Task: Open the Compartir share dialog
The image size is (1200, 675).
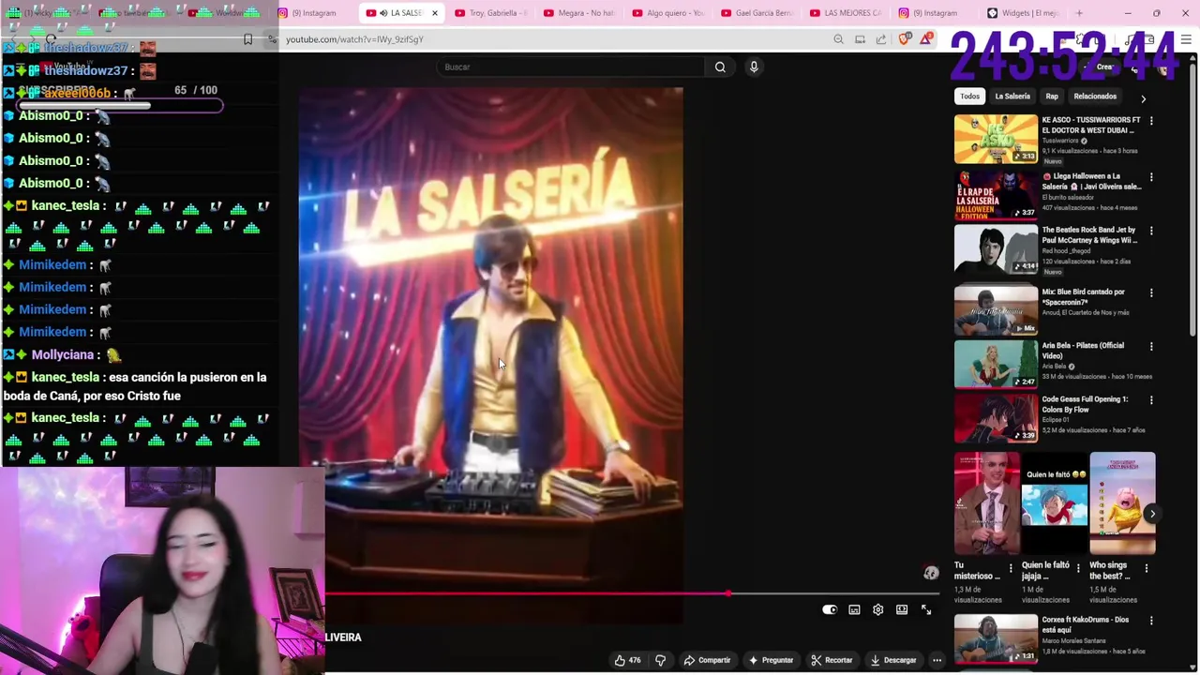Action: pos(707,660)
